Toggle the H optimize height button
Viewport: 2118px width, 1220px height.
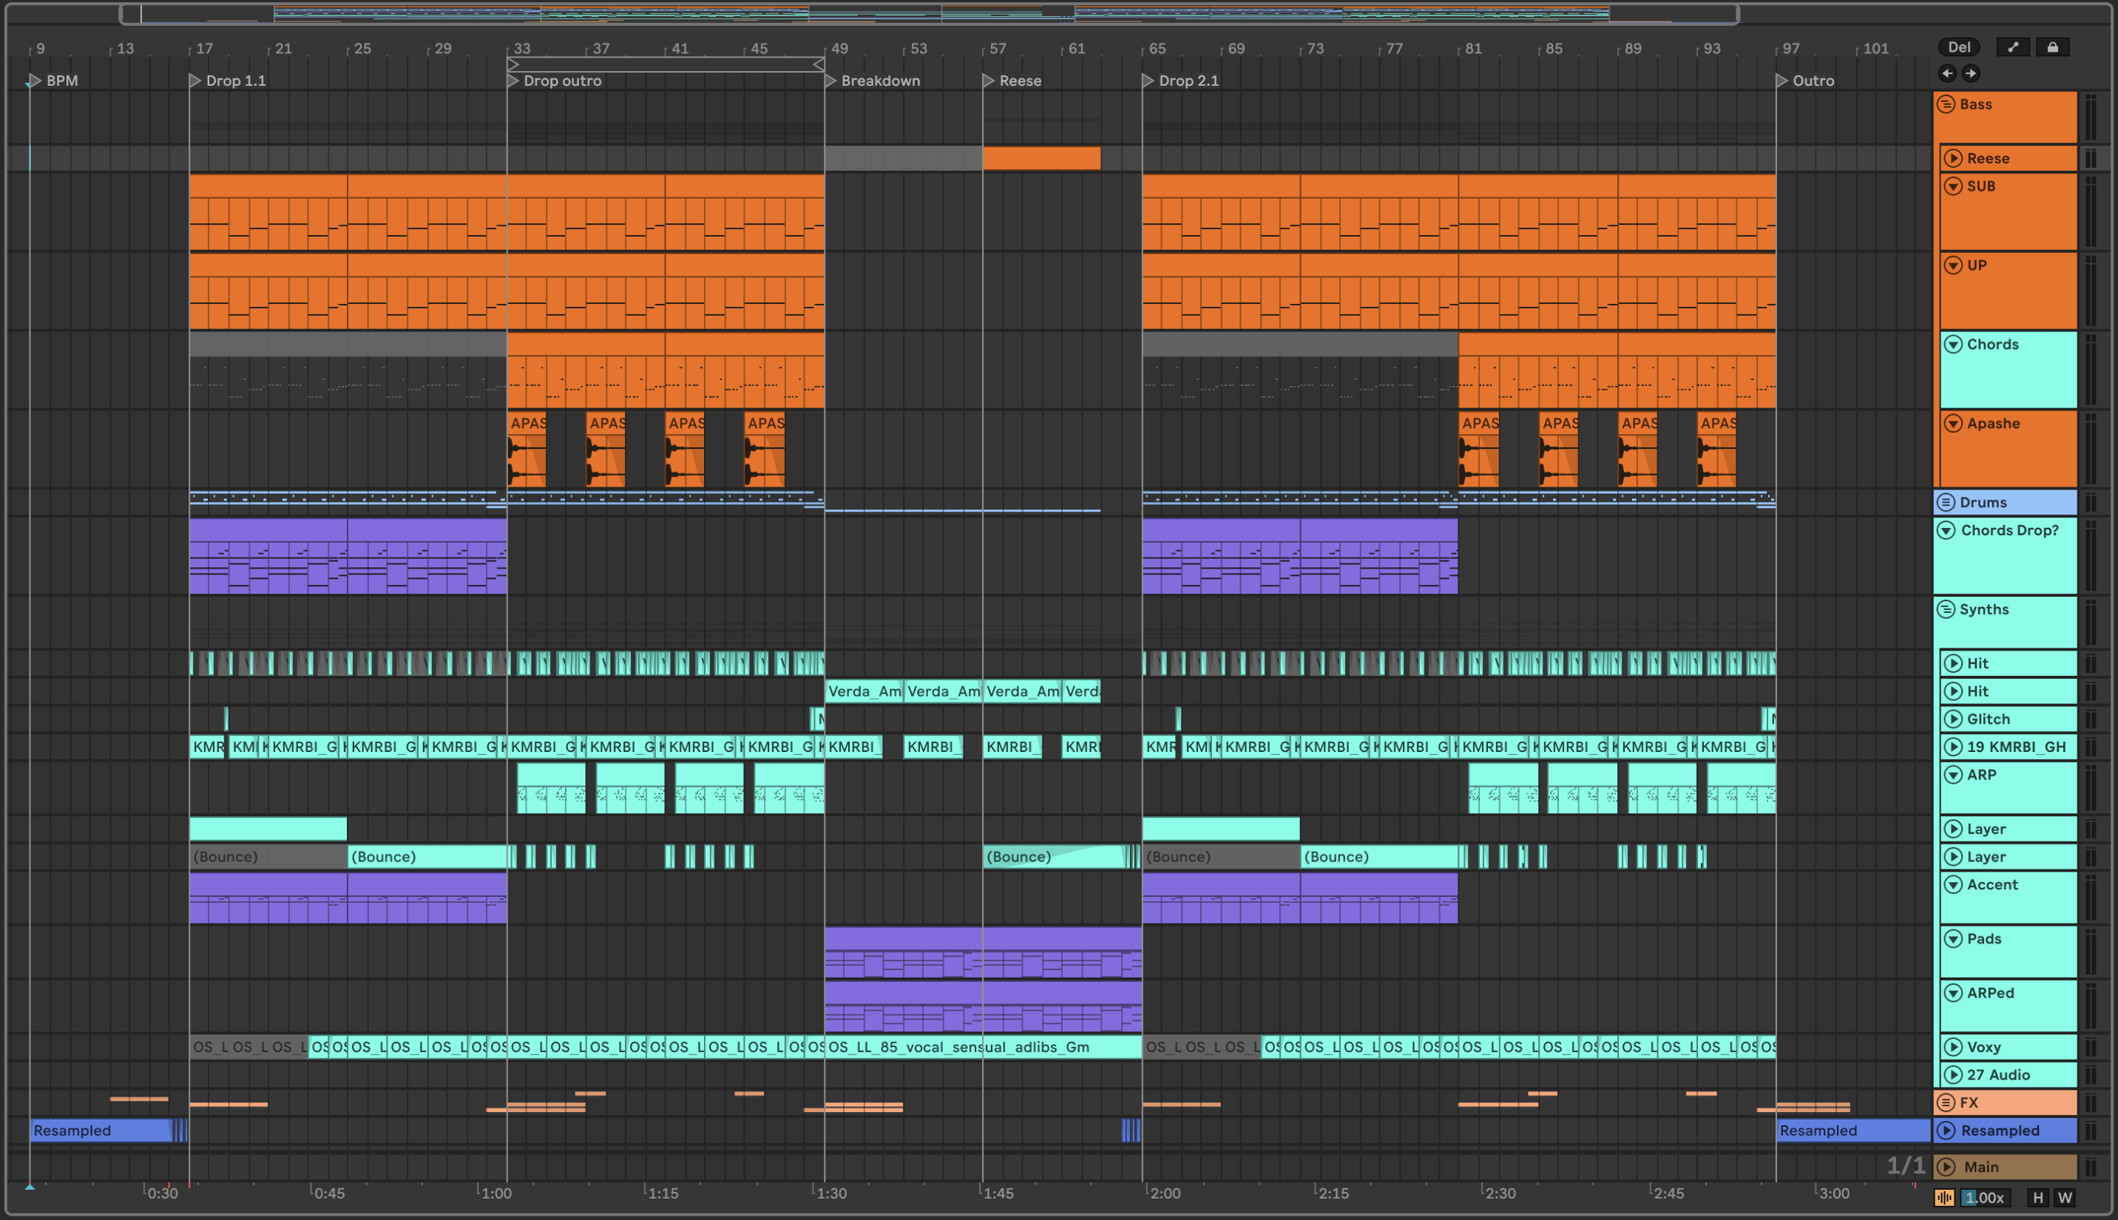[x=2038, y=1197]
